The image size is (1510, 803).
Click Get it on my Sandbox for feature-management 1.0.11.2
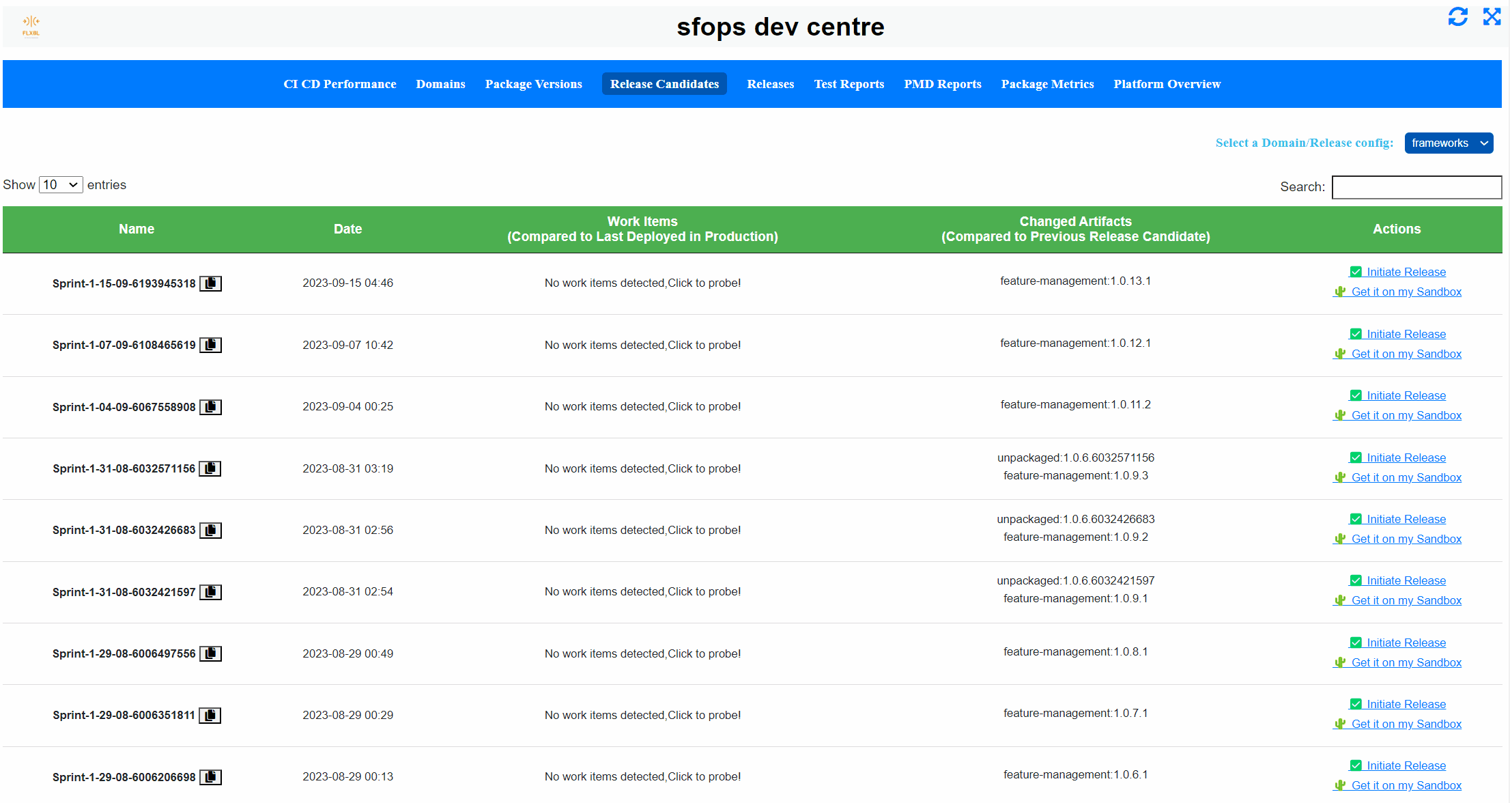point(1406,415)
